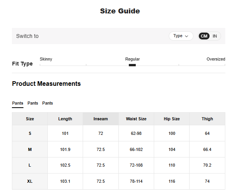Click the 62-98 waist size cell
The width and height of the screenshot is (233, 190).
coord(136,133)
